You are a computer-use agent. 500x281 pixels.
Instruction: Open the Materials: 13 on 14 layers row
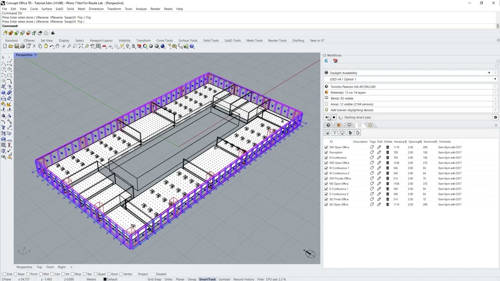coord(409,92)
